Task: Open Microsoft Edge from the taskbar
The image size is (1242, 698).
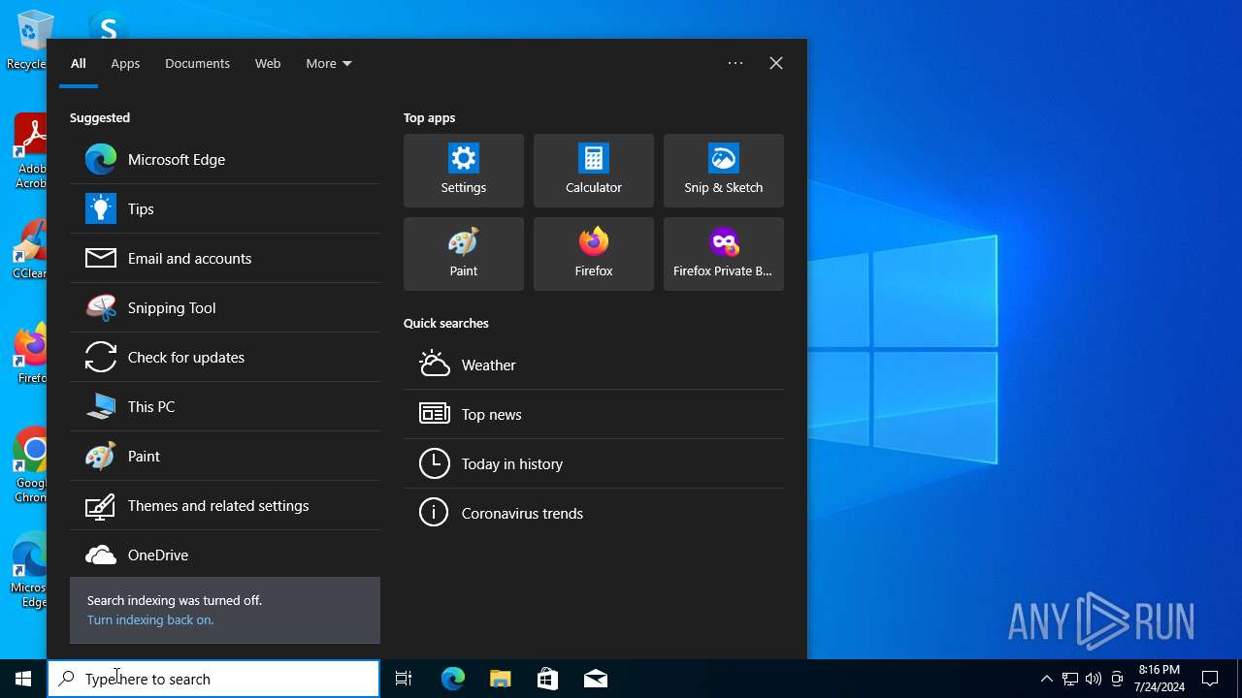Action: pyautogui.click(x=453, y=679)
